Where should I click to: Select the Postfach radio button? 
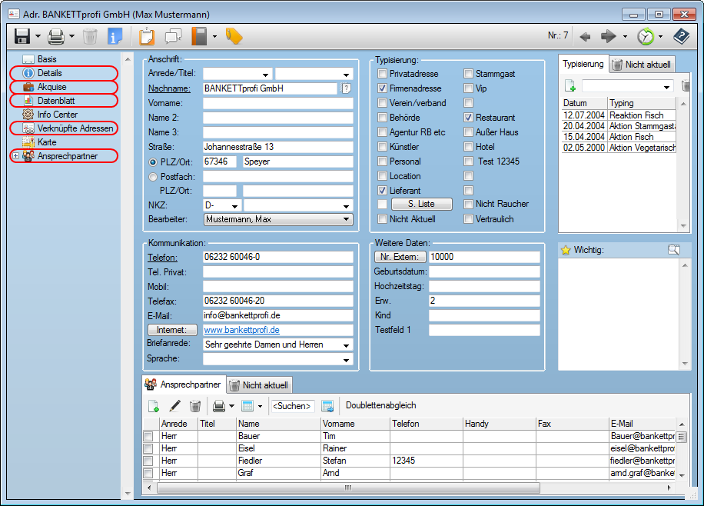point(152,176)
